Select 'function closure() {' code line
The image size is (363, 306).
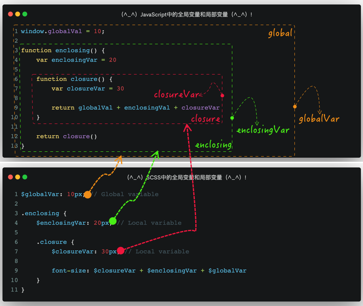[74, 79]
